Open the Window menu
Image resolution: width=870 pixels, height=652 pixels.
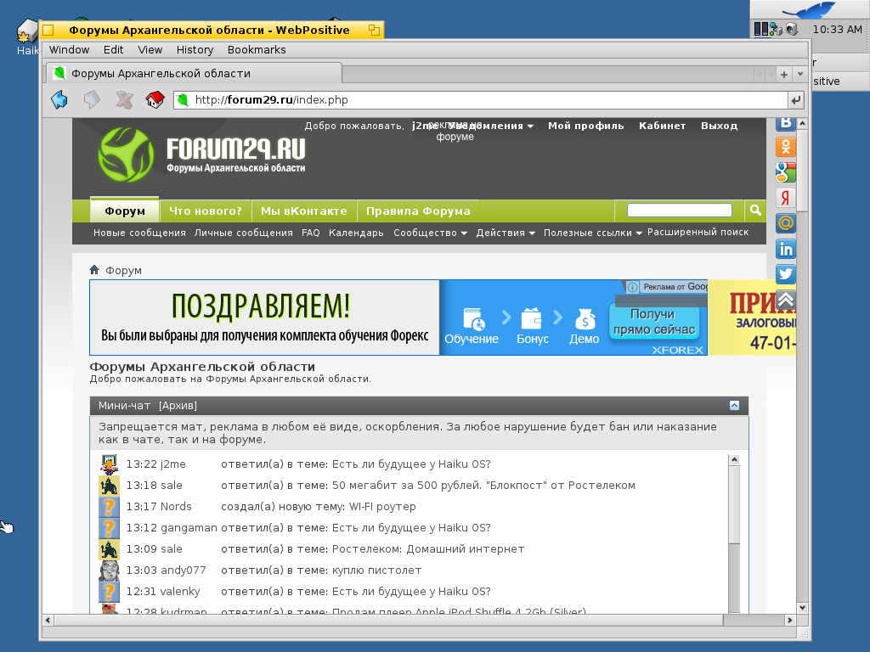point(70,50)
